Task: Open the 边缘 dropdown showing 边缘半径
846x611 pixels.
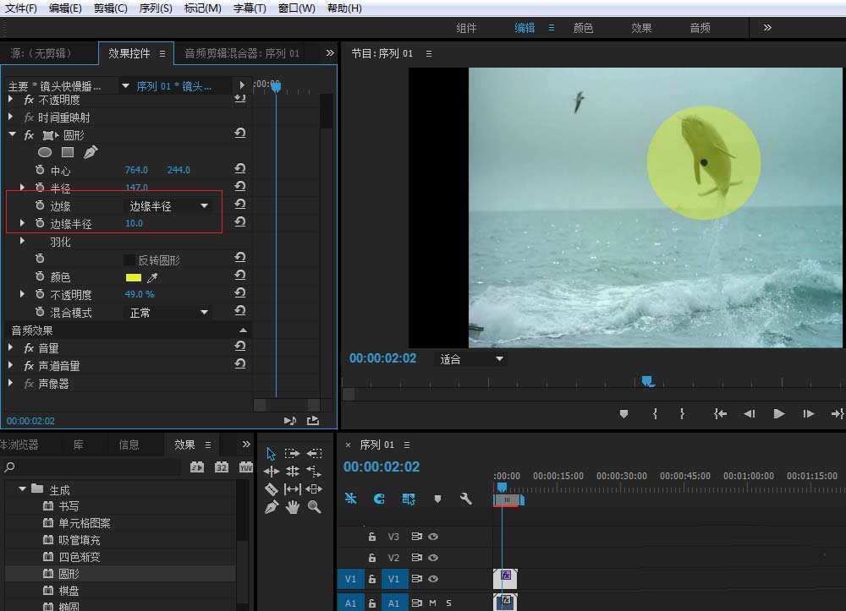Action: 168,206
